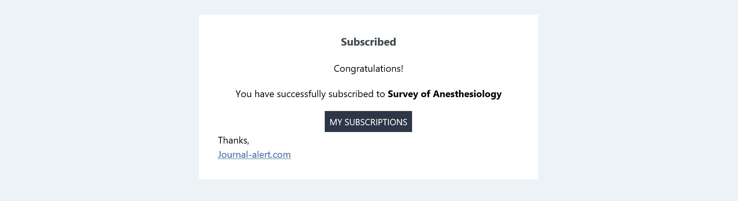Click the gray background right of the card
The height and width of the screenshot is (201, 738).
tap(635, 99)
